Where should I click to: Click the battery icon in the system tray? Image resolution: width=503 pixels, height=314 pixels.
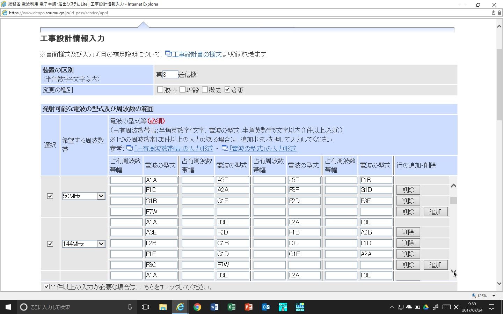(417, 307)
